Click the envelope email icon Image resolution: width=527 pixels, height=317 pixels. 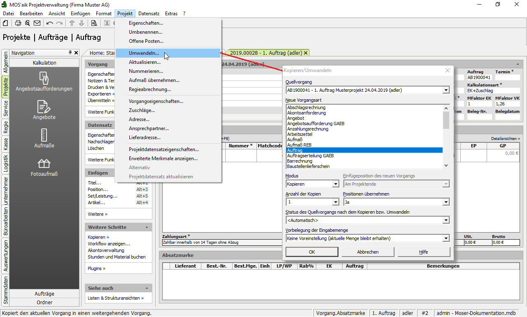point(37,23)
